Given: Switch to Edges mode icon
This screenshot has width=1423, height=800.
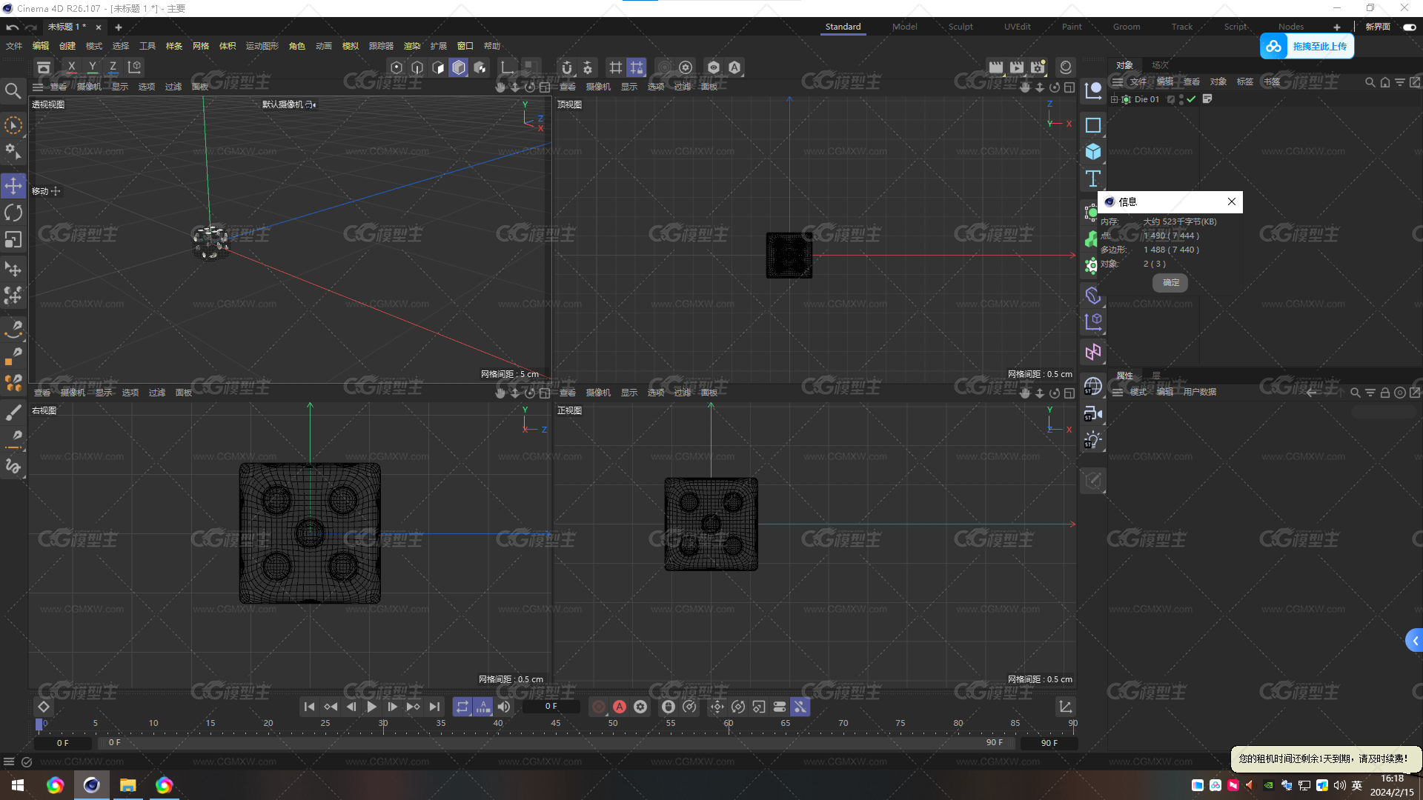Looking at the screenshot, I should (x=417, y=67).
